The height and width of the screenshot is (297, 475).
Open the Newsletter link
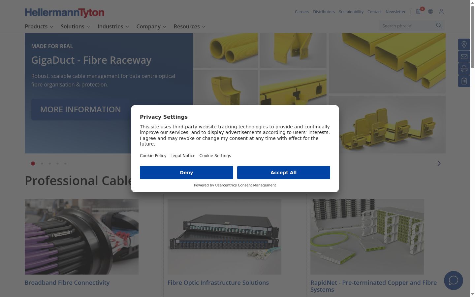pyautogui.click(x=396, y=12)
